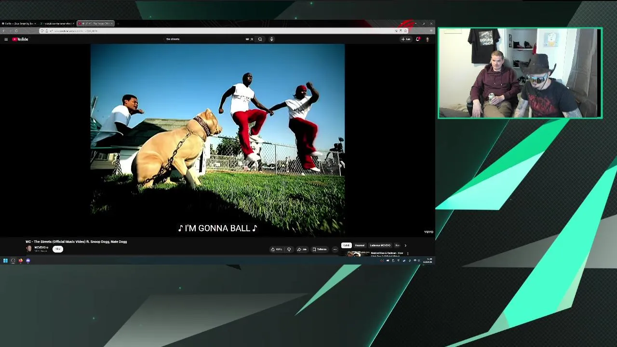Clear the search text with the X

coord(252,39)
